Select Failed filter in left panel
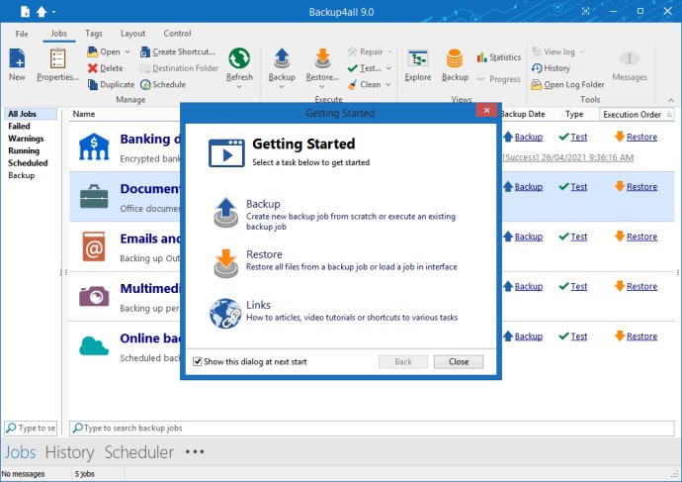This screenshot has width=682, height=482. coord(19,127)
